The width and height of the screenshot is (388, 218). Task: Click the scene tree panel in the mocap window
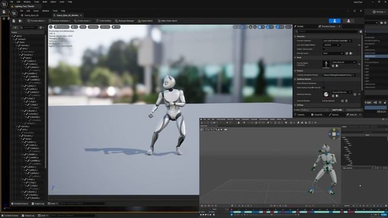(364, 151)
